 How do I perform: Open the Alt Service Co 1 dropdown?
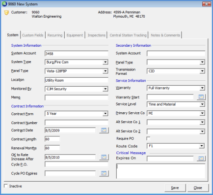click(202, 122)
